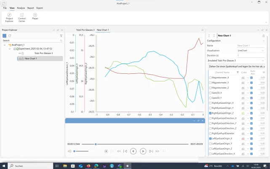Click the green chart icon for RightEyeGazeOrigin_Z

click(243, 113)
